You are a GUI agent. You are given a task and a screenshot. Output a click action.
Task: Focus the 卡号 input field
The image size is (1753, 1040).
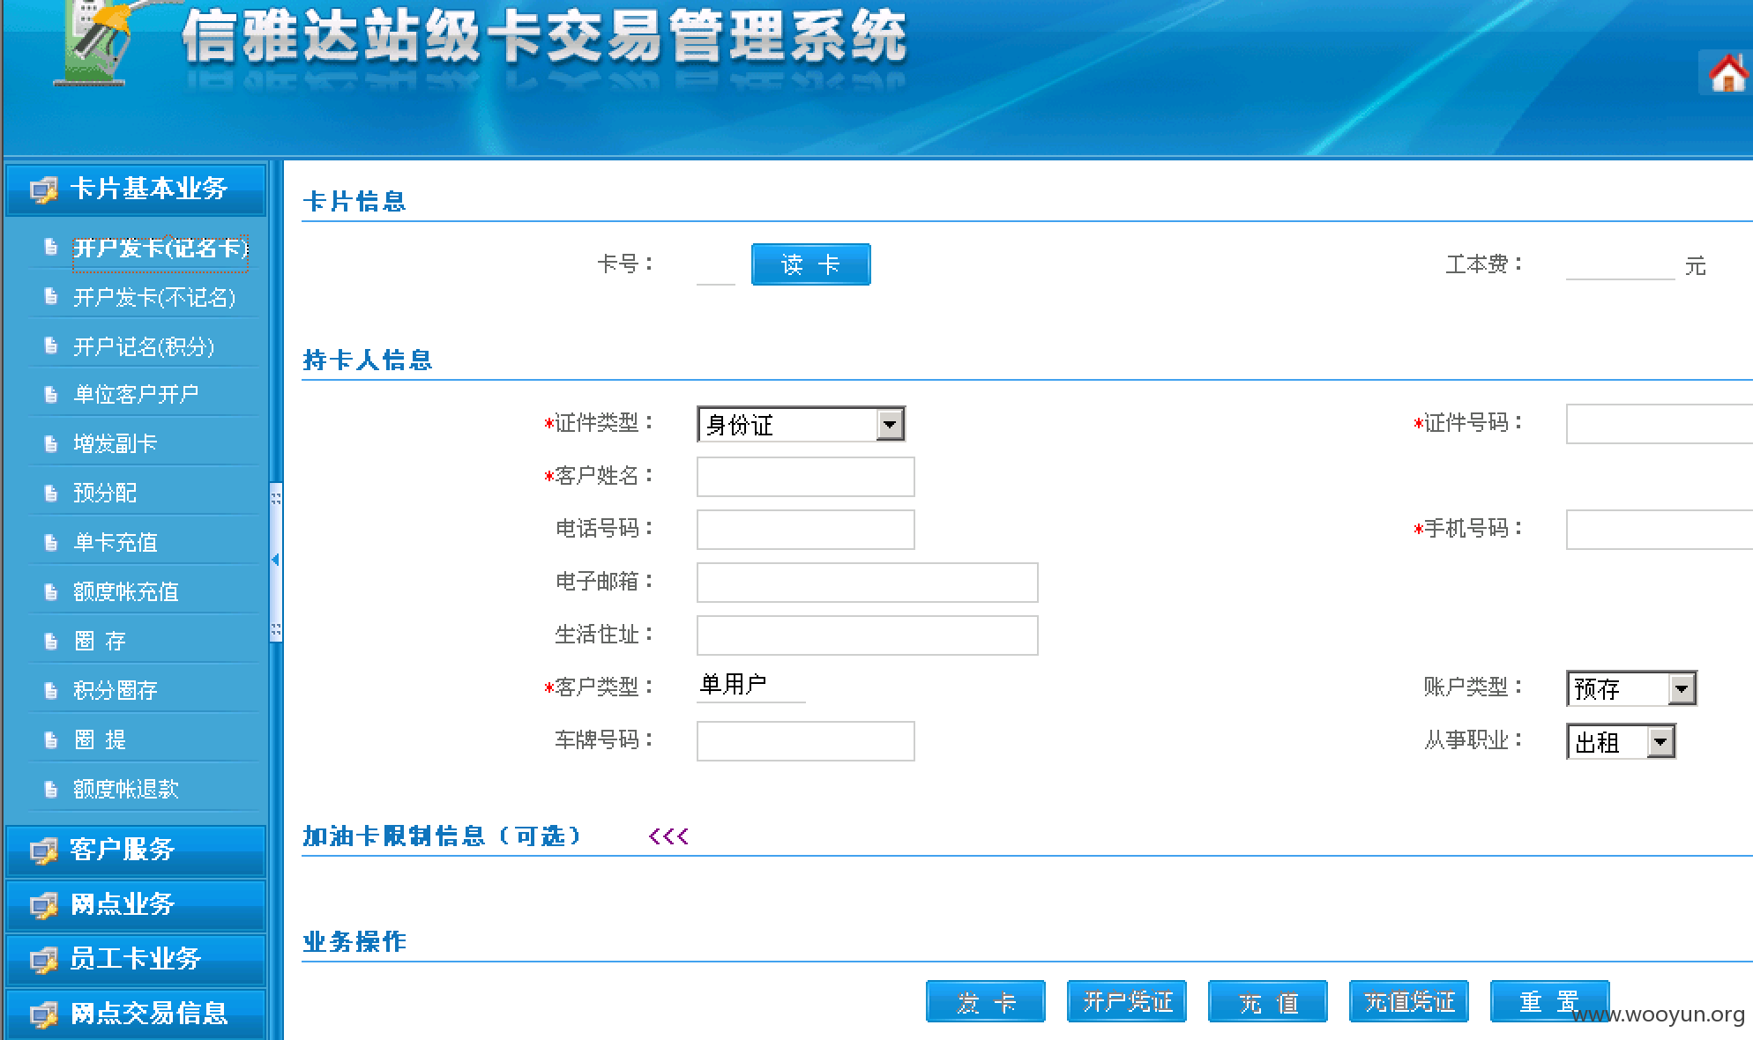pos(716,266)
